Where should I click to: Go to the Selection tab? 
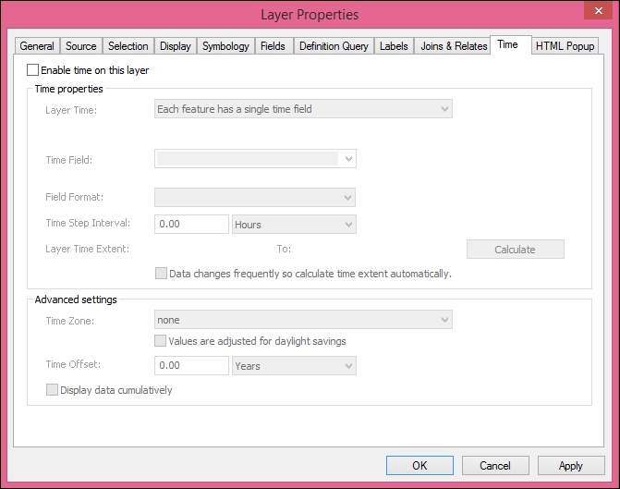click(128, 46)
